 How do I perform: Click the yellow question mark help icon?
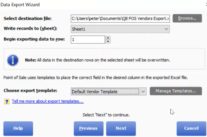coord(7,101)
